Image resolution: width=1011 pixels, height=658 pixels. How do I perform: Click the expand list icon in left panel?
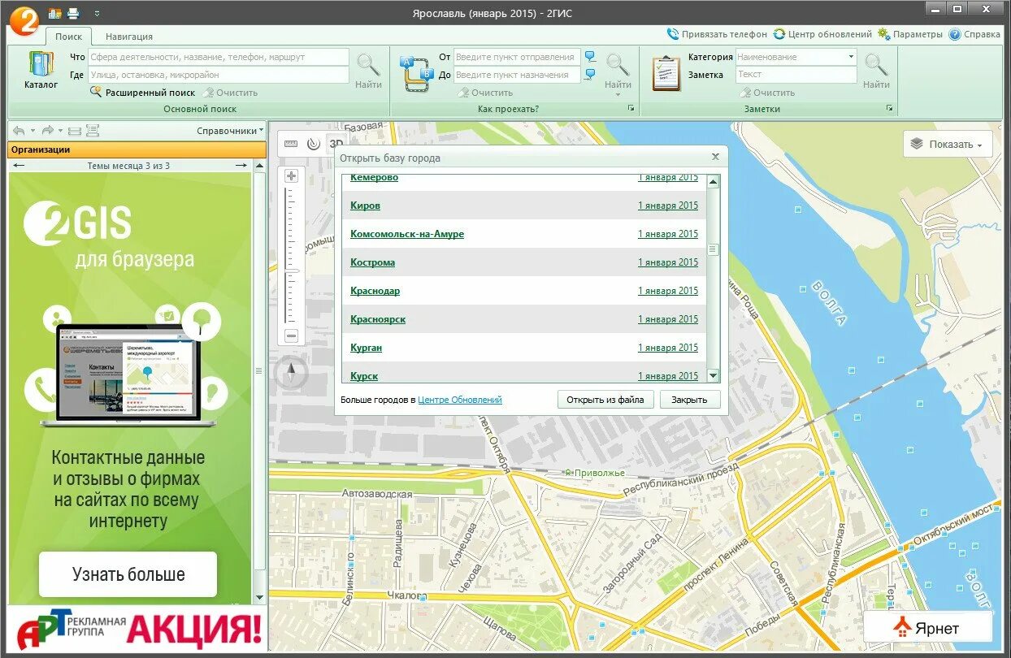(92, 131)
